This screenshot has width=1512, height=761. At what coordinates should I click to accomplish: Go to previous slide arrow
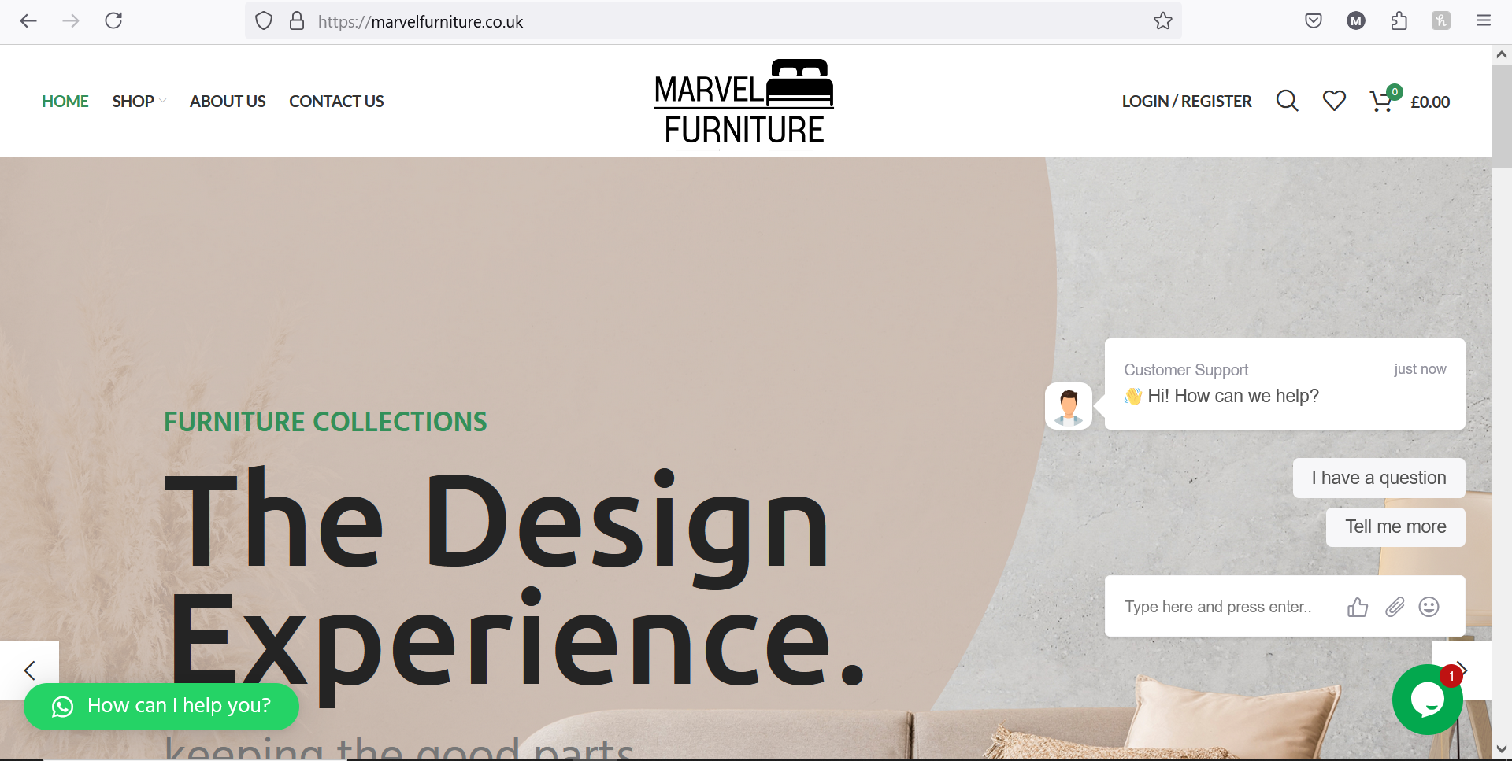29,670
